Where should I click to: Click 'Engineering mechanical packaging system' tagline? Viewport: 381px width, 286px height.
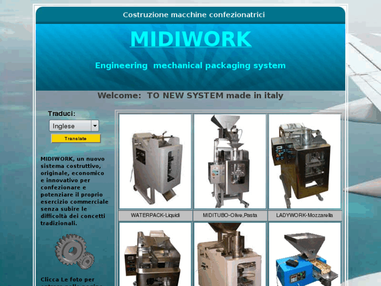click(190, 66)
